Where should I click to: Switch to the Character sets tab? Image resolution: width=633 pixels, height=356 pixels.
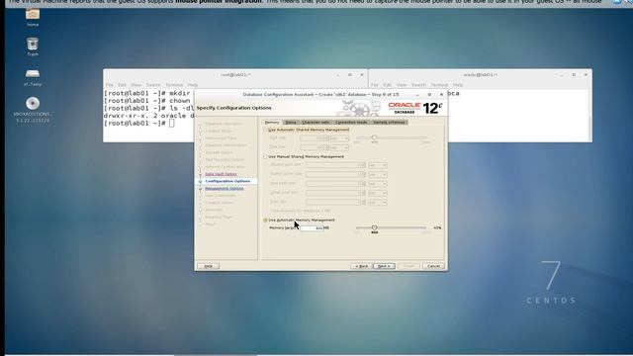tap(316, 123)
